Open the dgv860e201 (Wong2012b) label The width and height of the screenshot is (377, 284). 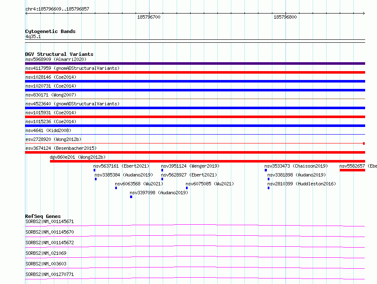pos(78,157)
